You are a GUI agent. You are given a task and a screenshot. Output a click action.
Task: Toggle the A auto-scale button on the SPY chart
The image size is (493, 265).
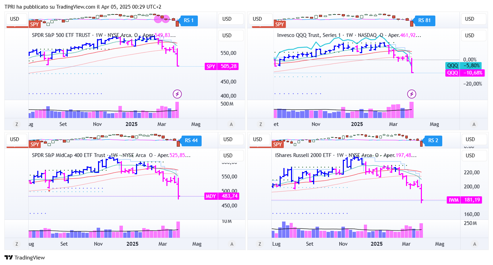(x=231, y=124)
